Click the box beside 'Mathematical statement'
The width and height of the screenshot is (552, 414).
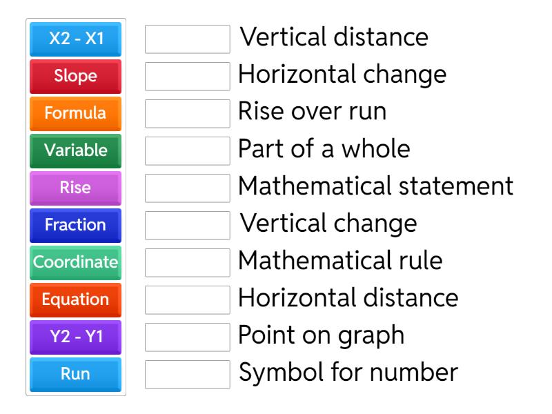tap(188, 188)
